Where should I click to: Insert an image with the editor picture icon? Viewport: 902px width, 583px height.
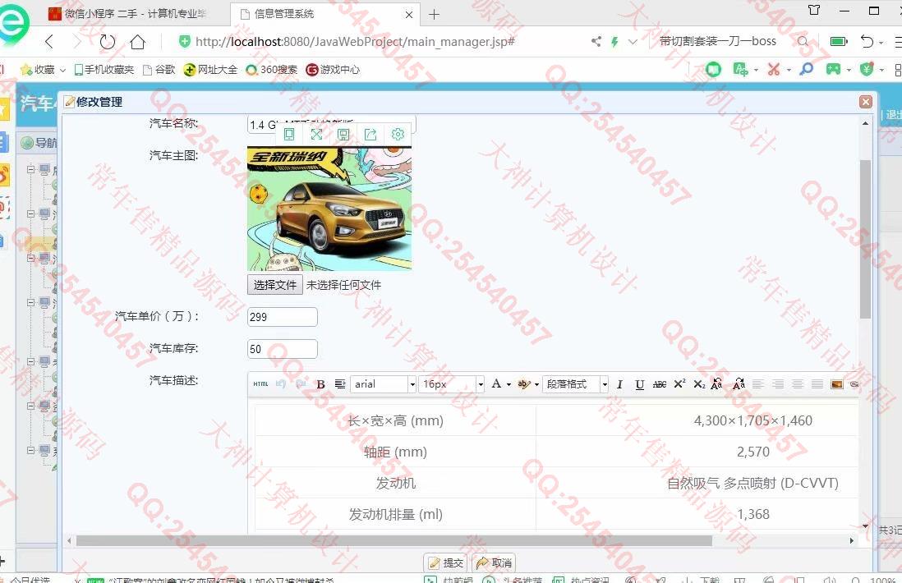point(837,384)
